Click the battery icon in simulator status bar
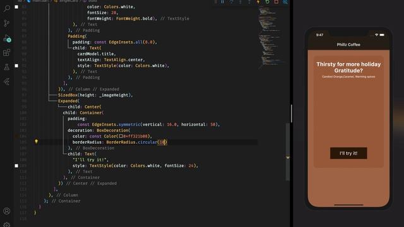404x227 pixels. (x=382, y=35)
